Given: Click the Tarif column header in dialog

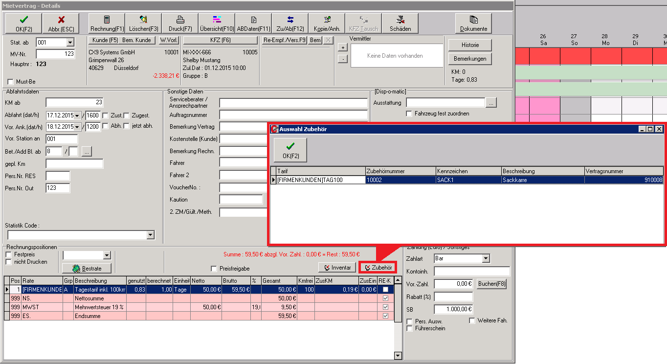Looking at the screenshot, I should 320,171.
